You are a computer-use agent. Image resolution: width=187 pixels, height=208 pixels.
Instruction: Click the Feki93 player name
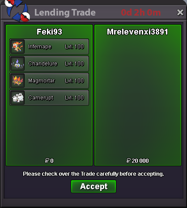point(49,32)
